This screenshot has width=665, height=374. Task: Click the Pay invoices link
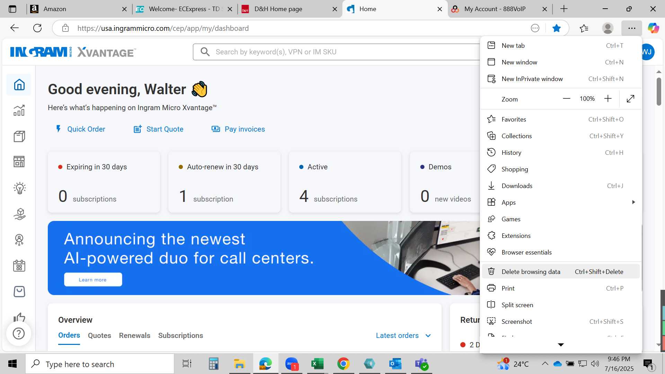pos(238,129)
